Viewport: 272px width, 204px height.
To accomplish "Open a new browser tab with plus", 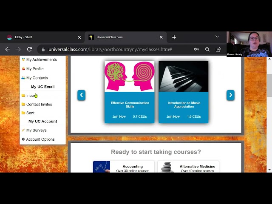I will coord(174,37).
